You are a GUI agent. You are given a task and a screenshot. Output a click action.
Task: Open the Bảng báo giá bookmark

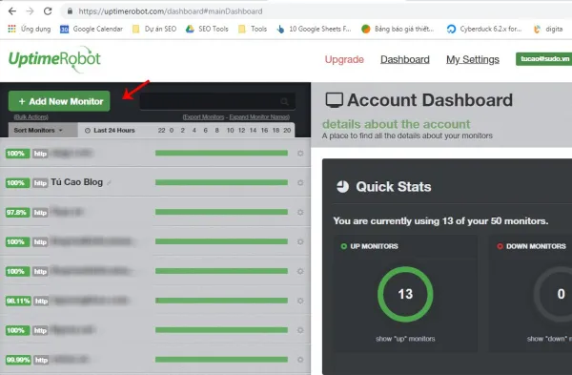(398, 29)
